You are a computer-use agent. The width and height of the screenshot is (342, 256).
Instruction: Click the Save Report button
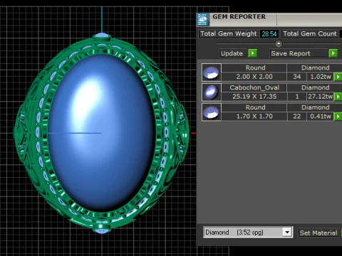[299, 53]
